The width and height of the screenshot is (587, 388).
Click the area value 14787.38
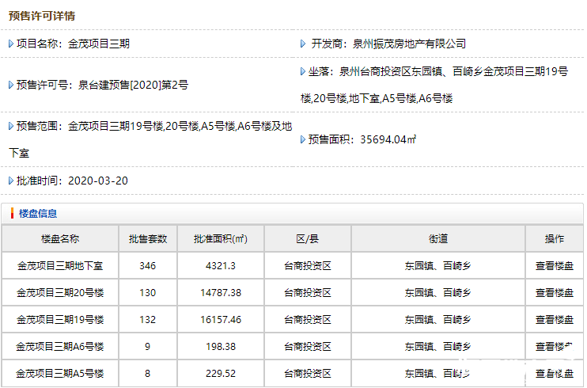[x=221, y=293]
